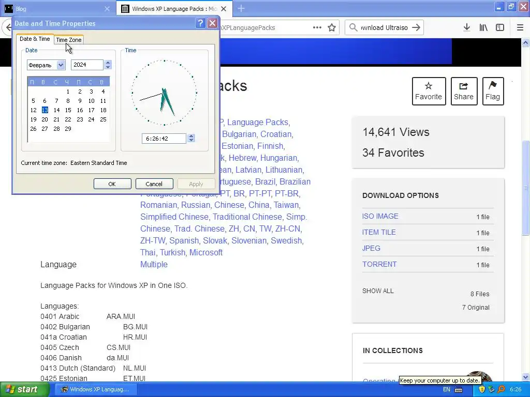Increase the year with the up spinner
Image resolution: width=530 pixels, height=397 pixels.
pos(108,62)
